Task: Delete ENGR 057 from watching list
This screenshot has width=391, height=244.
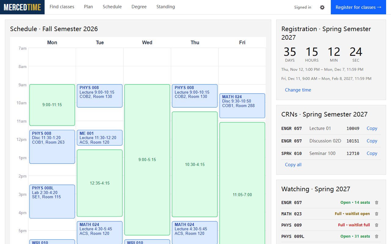Action: tap(377, 203)
